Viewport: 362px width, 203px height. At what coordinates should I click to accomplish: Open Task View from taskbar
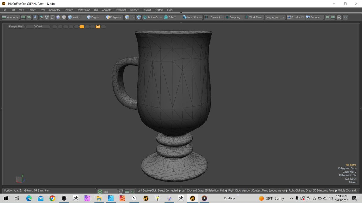click(17, 198)
